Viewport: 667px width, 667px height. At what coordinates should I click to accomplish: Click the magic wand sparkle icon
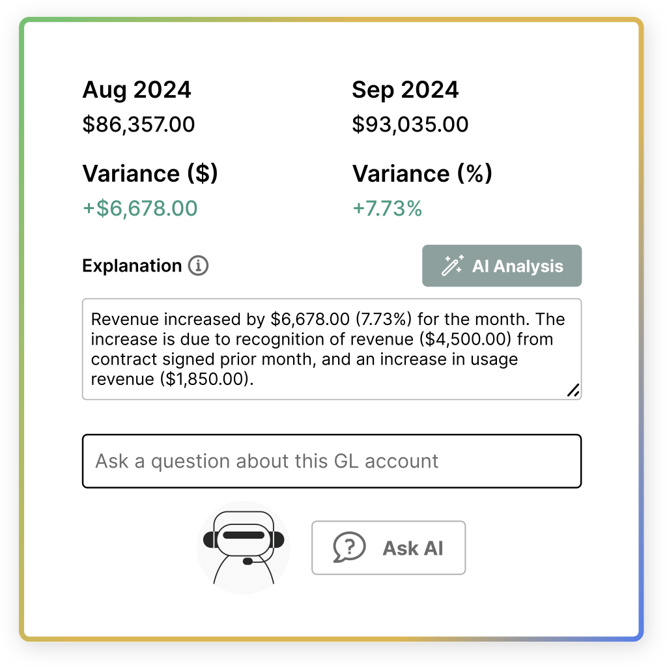(452, 266)
